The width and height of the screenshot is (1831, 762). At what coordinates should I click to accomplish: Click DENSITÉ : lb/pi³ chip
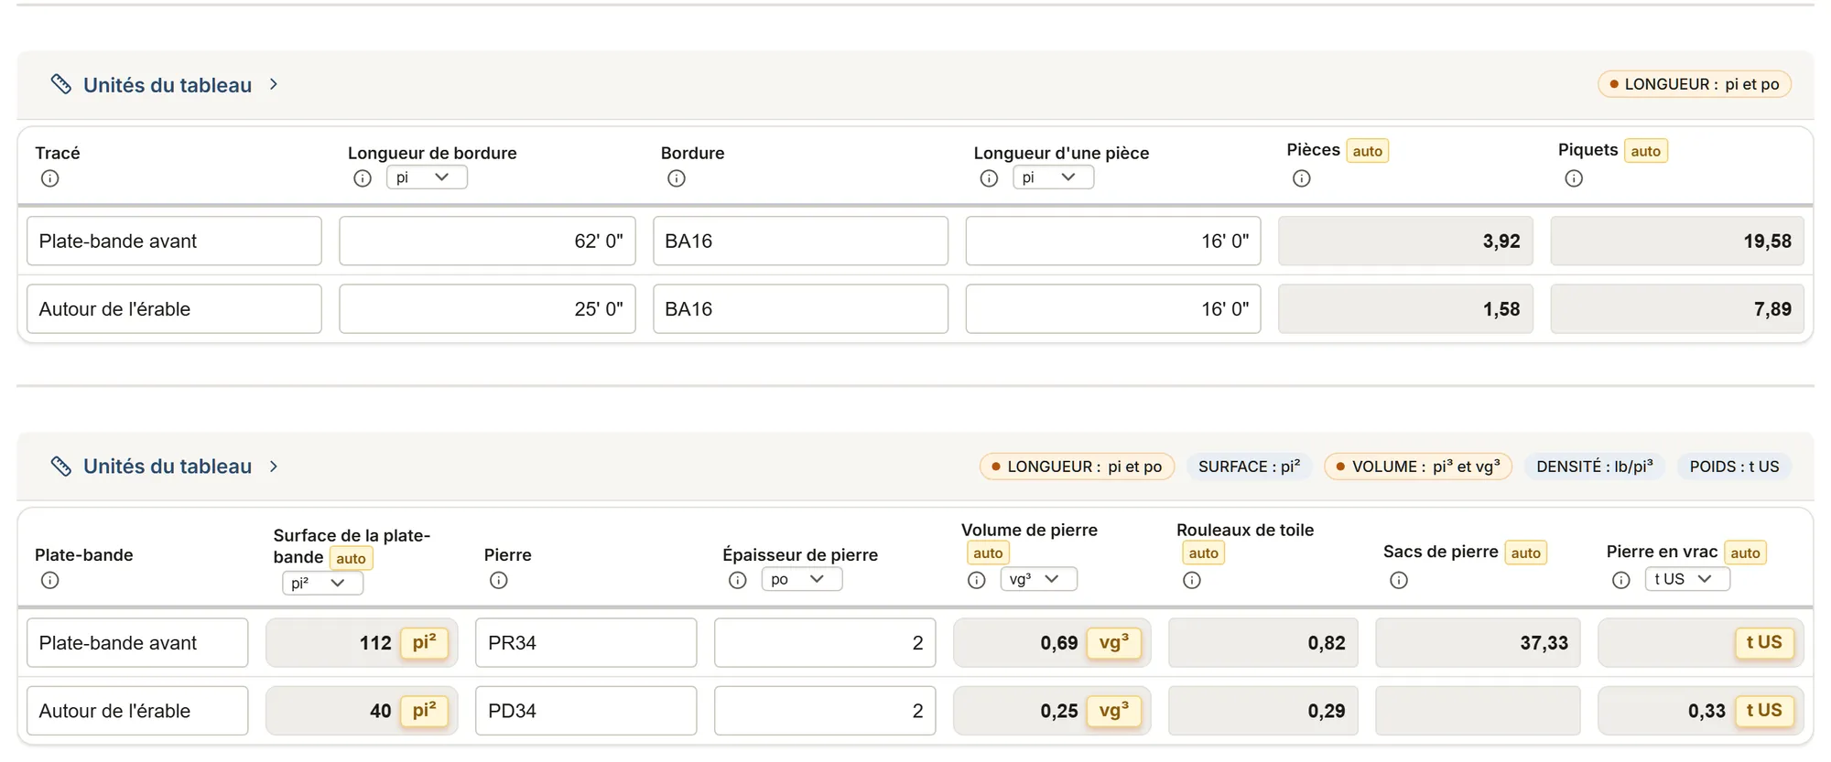click(1595, 467)
